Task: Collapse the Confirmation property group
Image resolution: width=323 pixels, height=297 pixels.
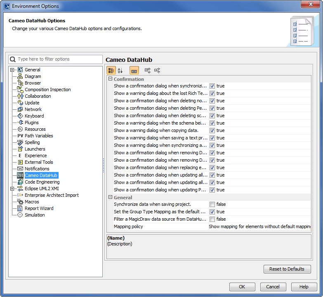Action: coord(110,79)
